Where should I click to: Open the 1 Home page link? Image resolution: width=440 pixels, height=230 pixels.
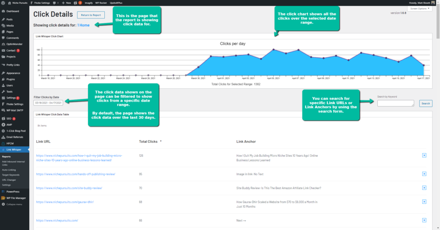(83, 25)
